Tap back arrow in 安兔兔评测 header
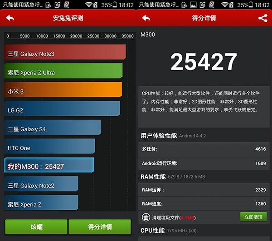This screenshot has width=272, height=241. pos(10,19)
